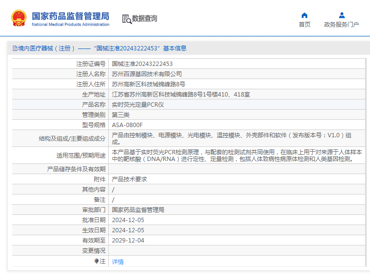Select production address ending 410、418室

(181, 95)
